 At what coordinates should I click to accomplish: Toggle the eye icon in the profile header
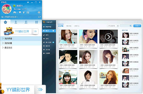[x=39, y=12]
